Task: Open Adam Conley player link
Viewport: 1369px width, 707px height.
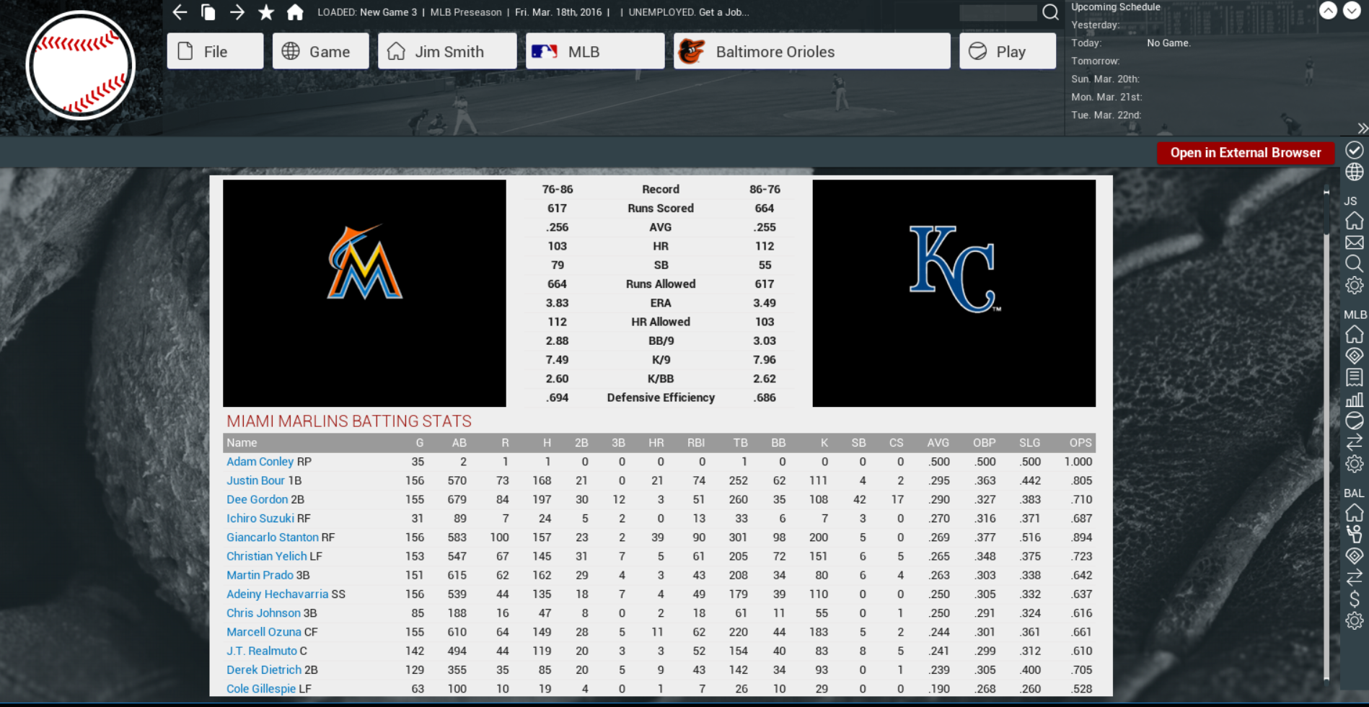Action: tap(260, 462)
